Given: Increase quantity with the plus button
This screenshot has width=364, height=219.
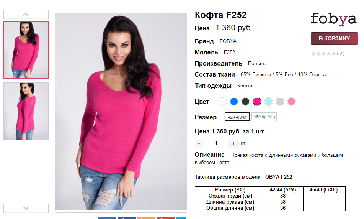Looking at the screenshot, I should point(233,143).
